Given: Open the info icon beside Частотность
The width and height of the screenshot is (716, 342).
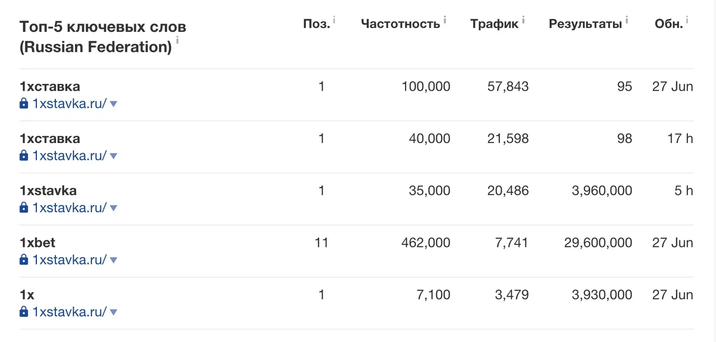Looking at the screenshot, I should tap(445, 20).
